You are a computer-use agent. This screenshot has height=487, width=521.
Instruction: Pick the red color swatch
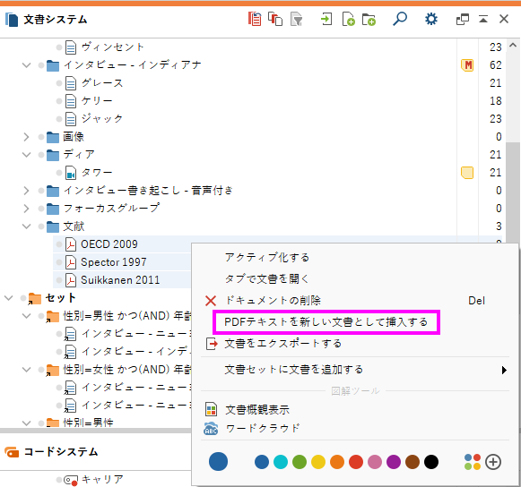point(356,462)
